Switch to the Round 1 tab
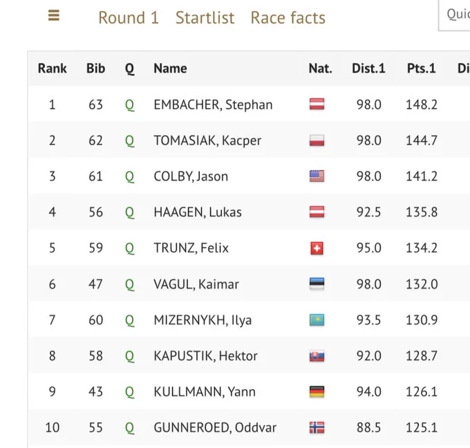 point(129,18)
